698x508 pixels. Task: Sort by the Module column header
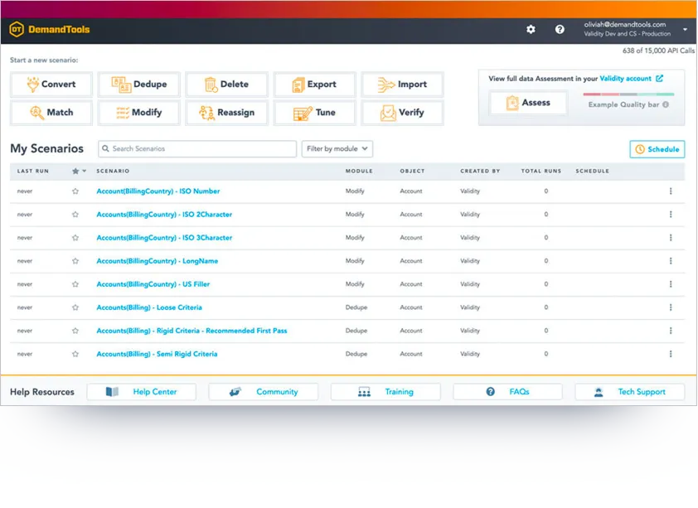click(359, 171)
